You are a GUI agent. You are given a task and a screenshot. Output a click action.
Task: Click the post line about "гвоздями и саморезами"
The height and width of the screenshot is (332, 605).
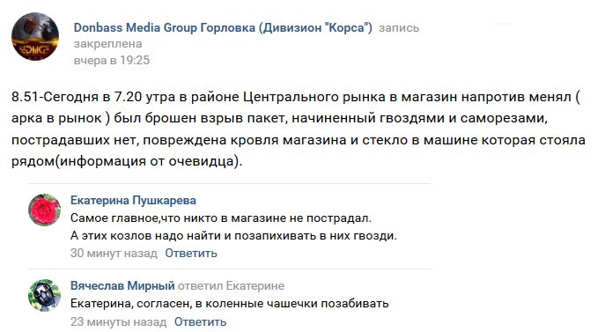pos(279,118)
